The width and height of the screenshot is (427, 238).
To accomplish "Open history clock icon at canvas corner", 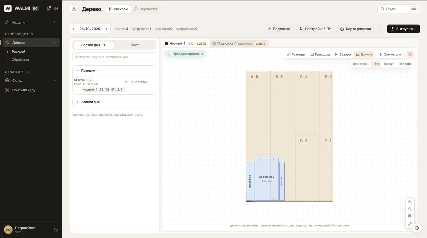I will click(x=417, y=228).
